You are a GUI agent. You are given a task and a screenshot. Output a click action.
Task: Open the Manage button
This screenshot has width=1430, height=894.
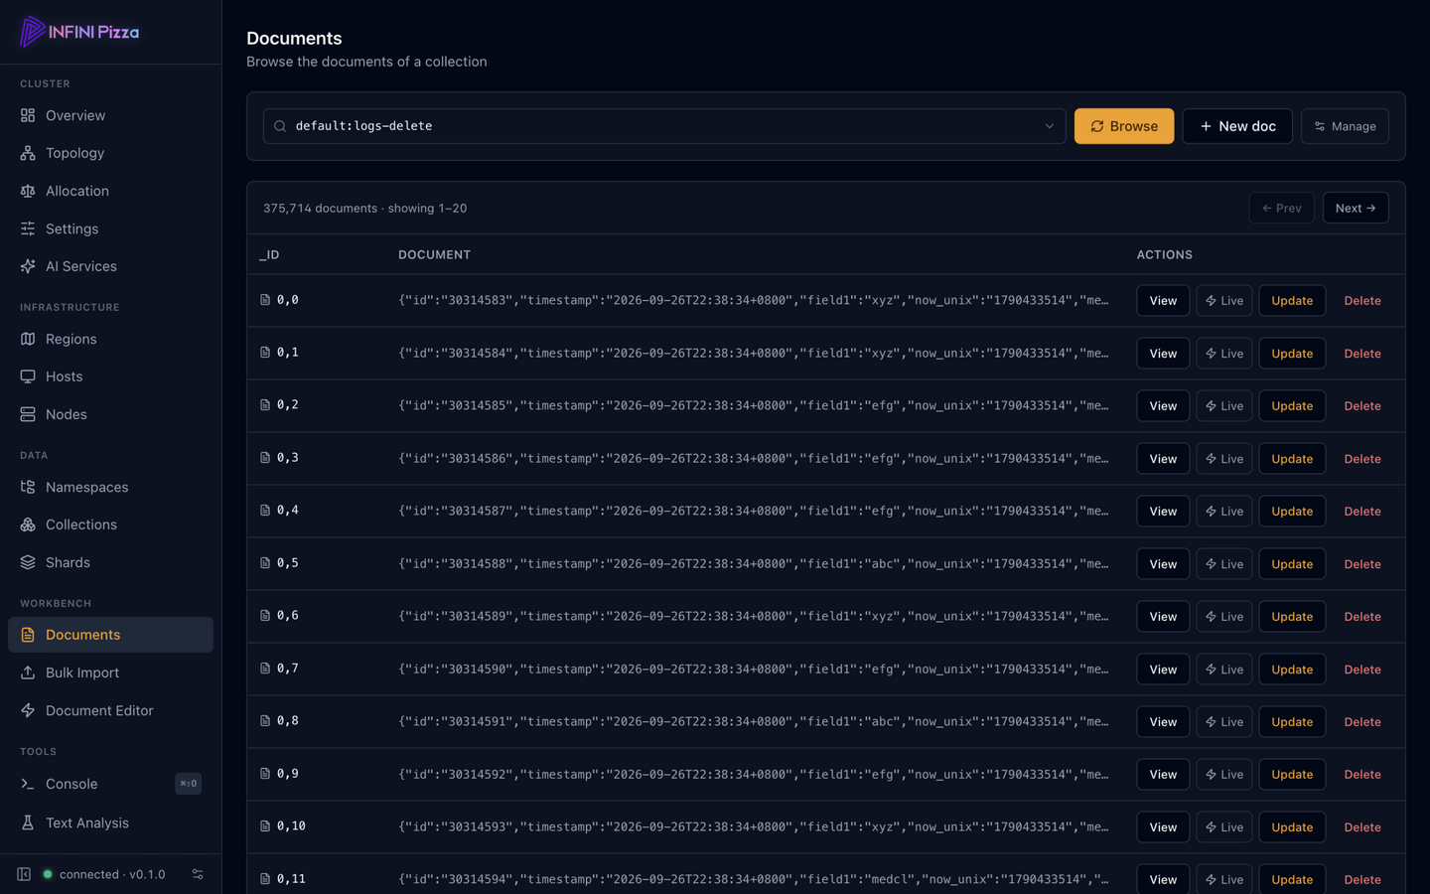click(1345, 126)
